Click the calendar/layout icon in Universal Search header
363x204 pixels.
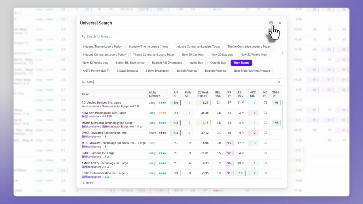[x=271, y=23]
